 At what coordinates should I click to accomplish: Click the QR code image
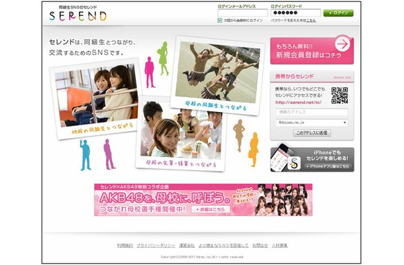(x=339, y=95)
